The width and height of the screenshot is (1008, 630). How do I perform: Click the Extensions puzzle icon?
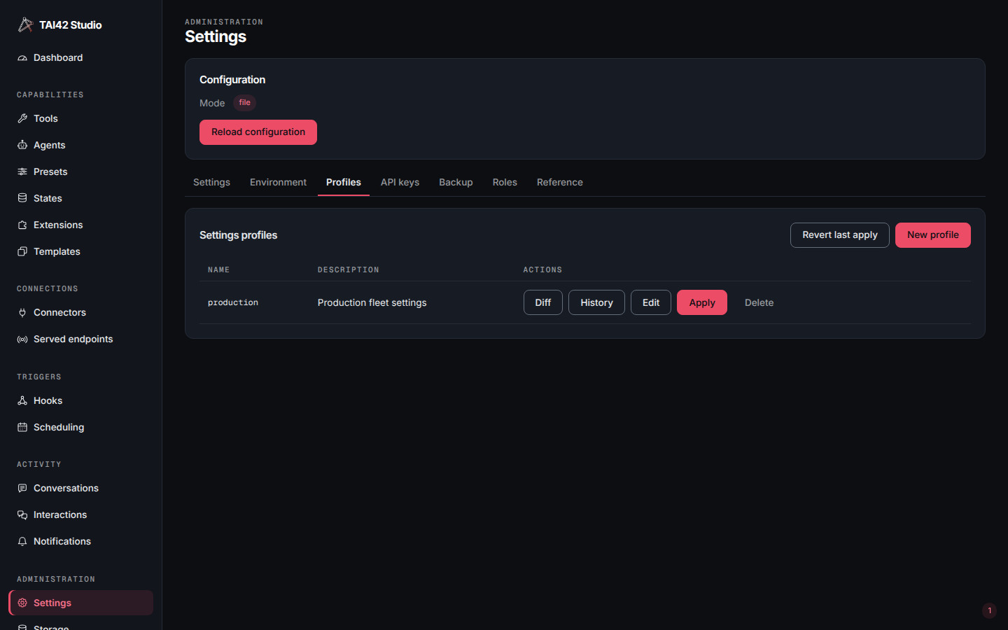22,225
